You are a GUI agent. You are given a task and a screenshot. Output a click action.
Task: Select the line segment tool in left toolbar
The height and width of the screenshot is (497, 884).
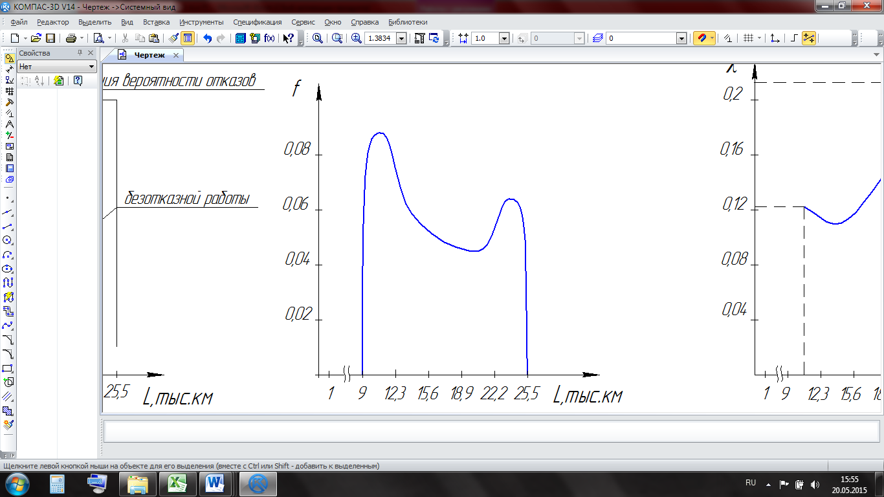(8, 226)
